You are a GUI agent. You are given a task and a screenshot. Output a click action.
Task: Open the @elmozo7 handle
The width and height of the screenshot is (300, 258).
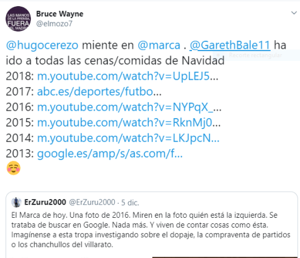point(54,24)
